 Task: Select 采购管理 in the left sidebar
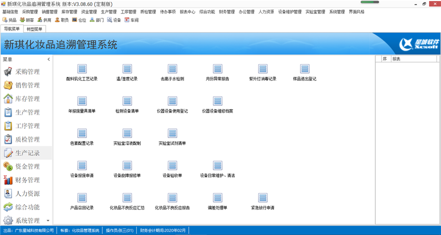[x=26, y=71]
